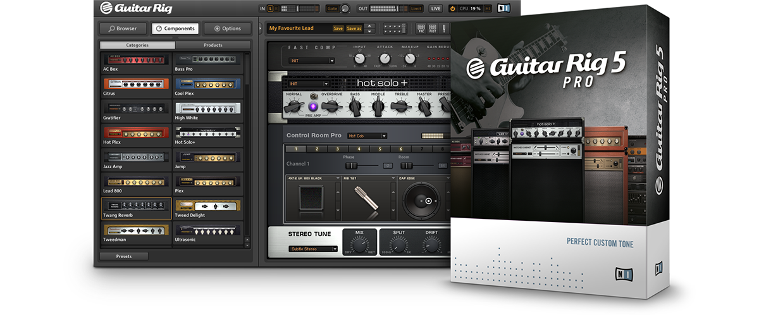Click the Native Instruments NI logo
Screen dimensions: 759x315
[x=503, y=8]
